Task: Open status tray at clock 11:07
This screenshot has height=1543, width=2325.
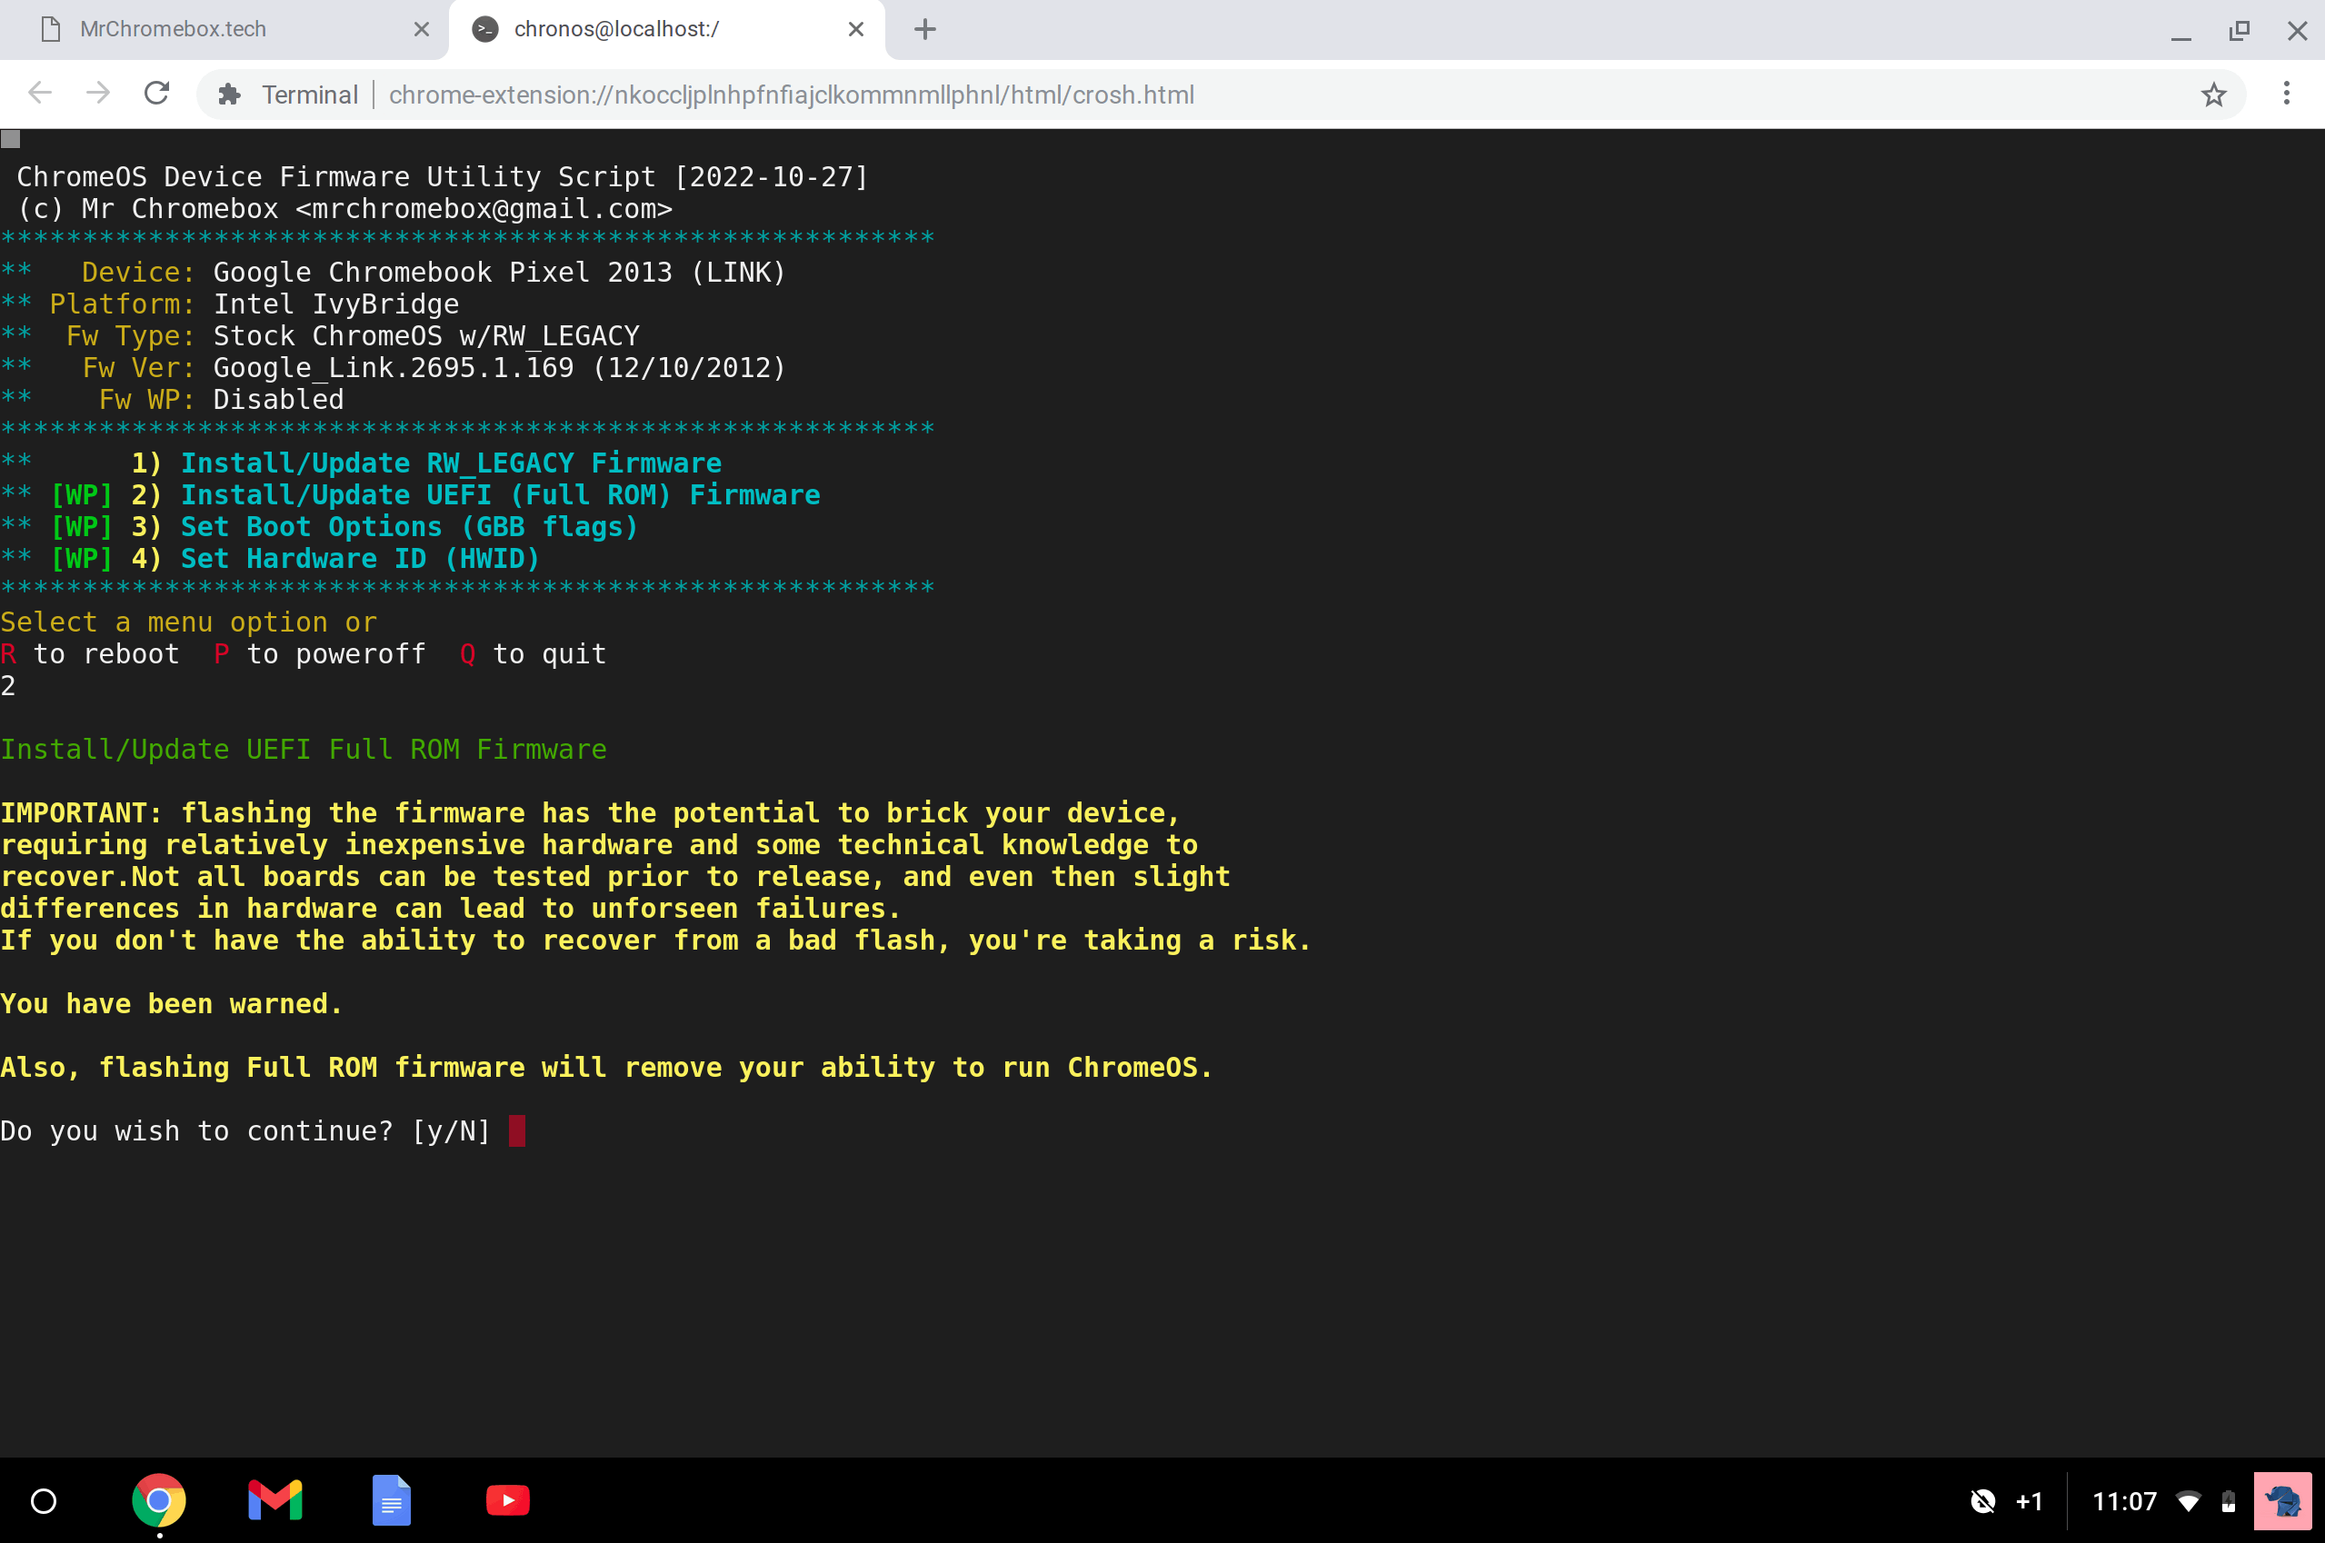Action: pyautogui.click(x=2124, y=1500)
